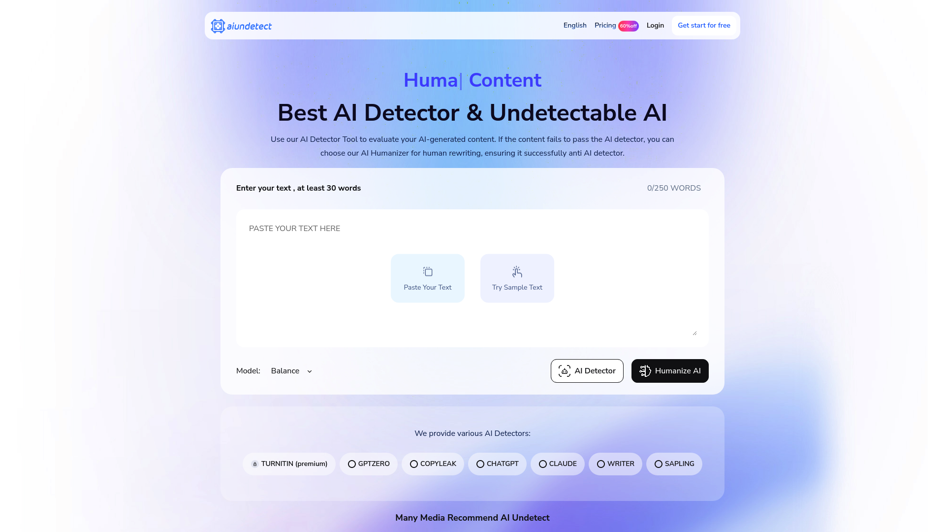Image resolution: width=945 pixels, height=532 pixels.
Task: Select the SAPLING detector radio button
Action: pyautogui.click(x=658, y=464)
